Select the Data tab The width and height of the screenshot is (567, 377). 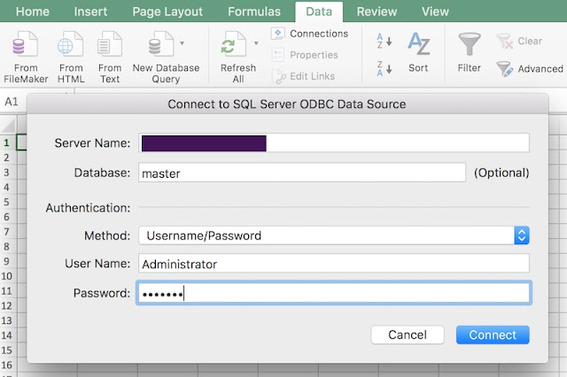[319, 12]
